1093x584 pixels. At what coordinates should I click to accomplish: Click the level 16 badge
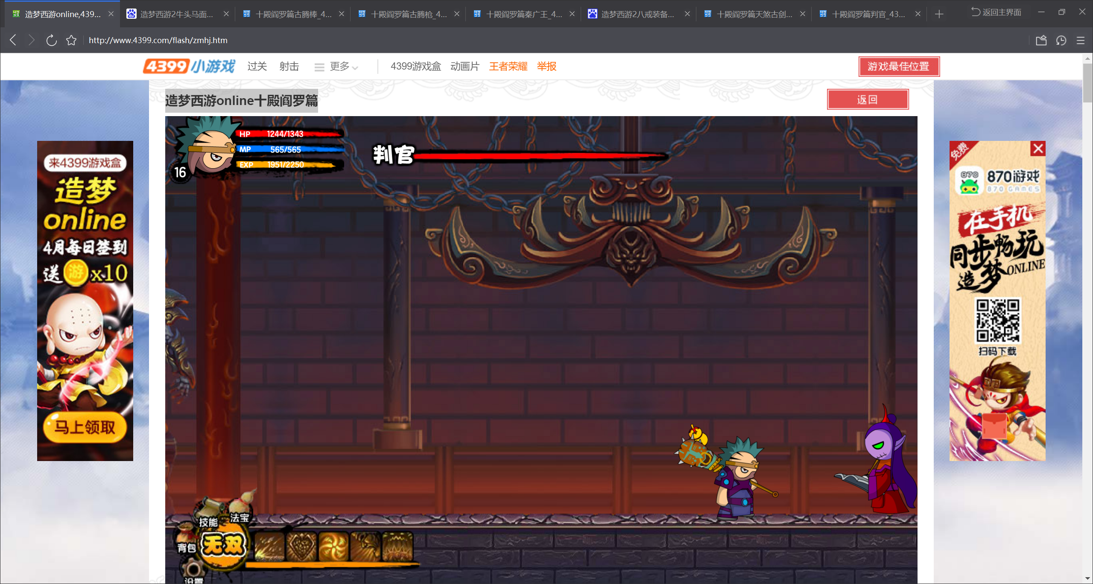click(180, 172)
